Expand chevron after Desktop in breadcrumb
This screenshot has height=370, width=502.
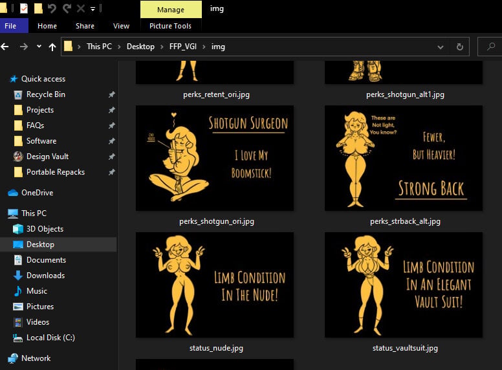tap(162, 47)
